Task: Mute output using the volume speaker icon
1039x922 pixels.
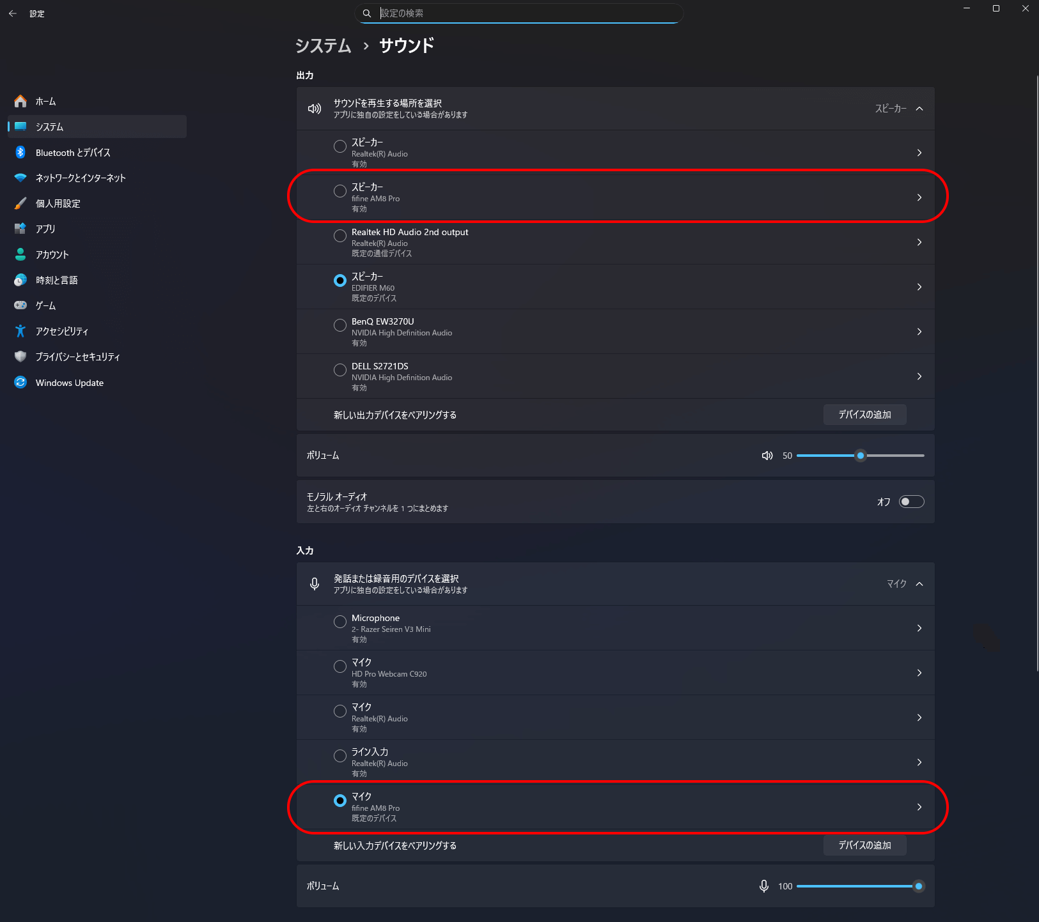Action: pyautogui.click(x=767, y=456)
